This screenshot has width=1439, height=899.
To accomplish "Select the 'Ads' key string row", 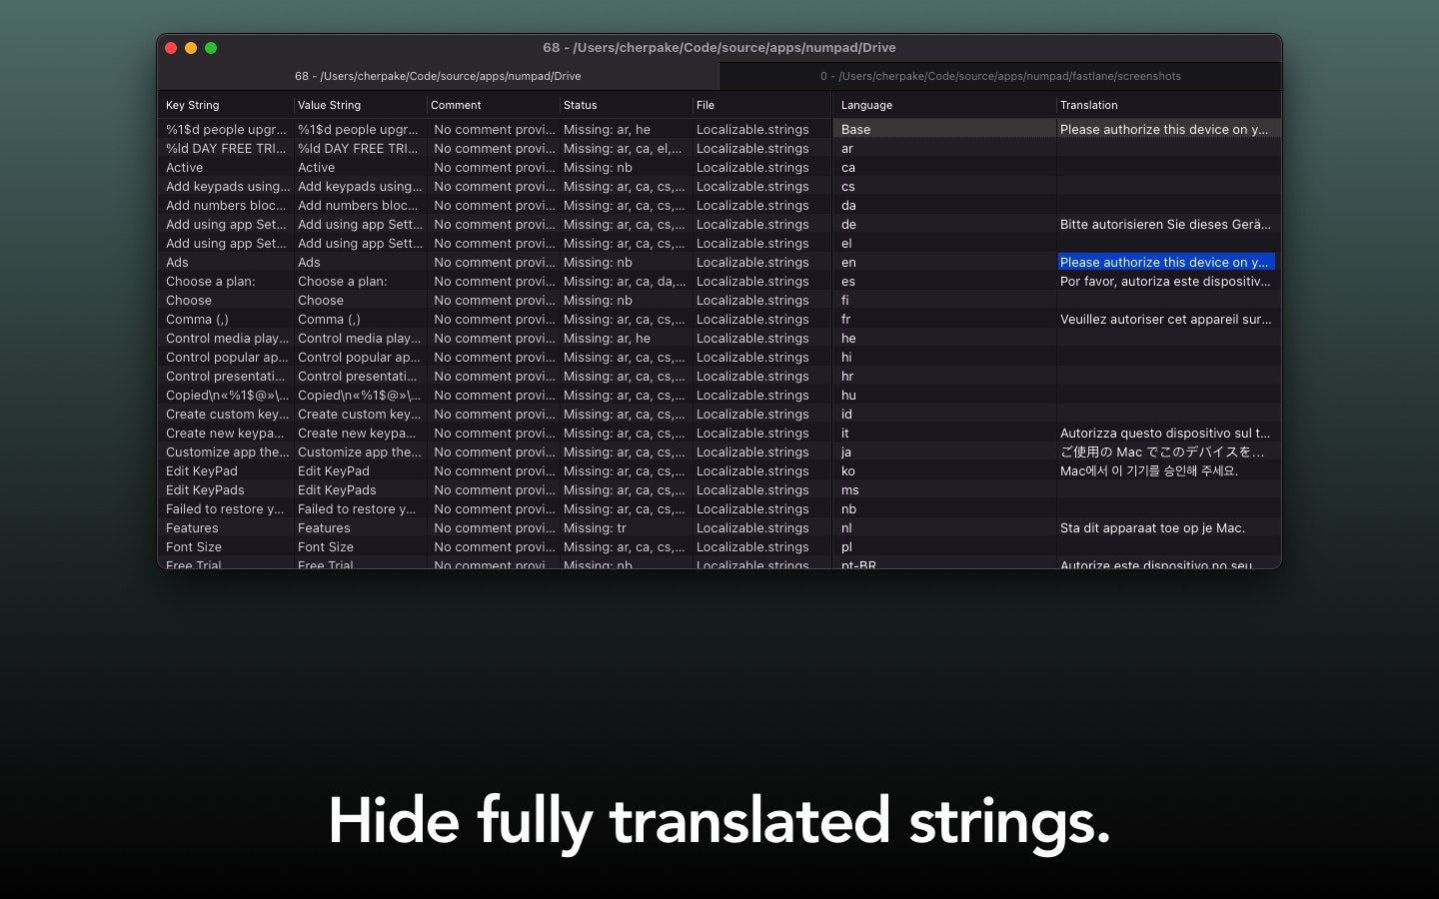I will tap(495, 262).
